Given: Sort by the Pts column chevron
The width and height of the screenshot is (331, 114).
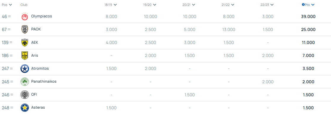Looking at the screenshot, I should (x=313, y=5).
